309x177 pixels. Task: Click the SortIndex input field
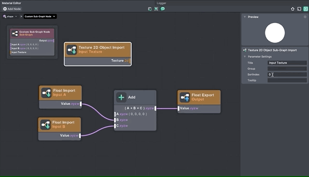coord(287,74)
